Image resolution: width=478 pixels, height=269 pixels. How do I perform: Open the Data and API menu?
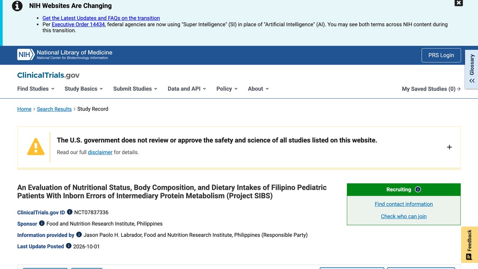187,89
